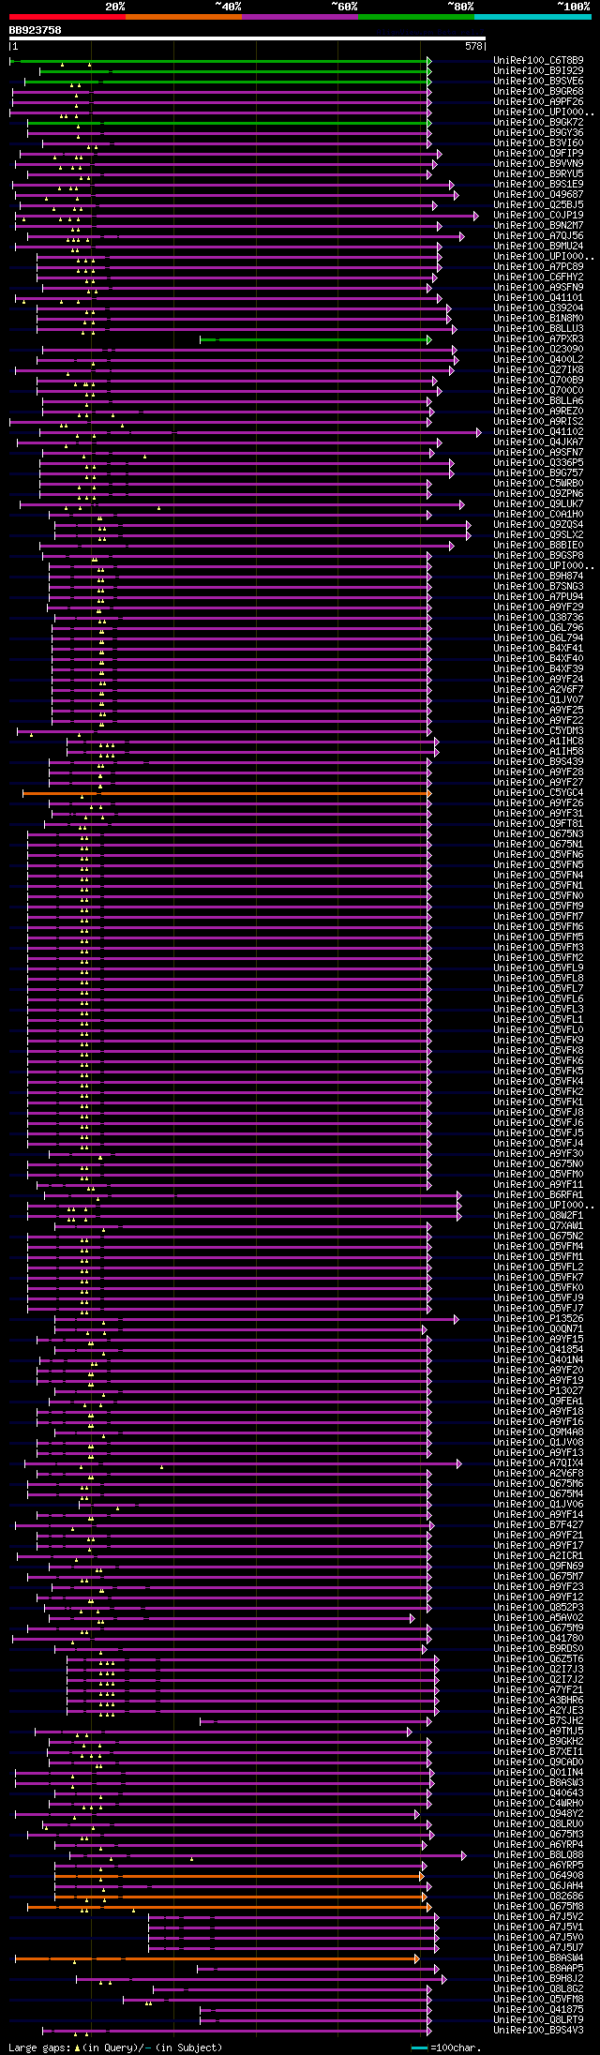The width and height of the screenshot is (600, 2055).
Task: Click the UniRef100_A7QIX4 label
Action: tap(538, 1463)
